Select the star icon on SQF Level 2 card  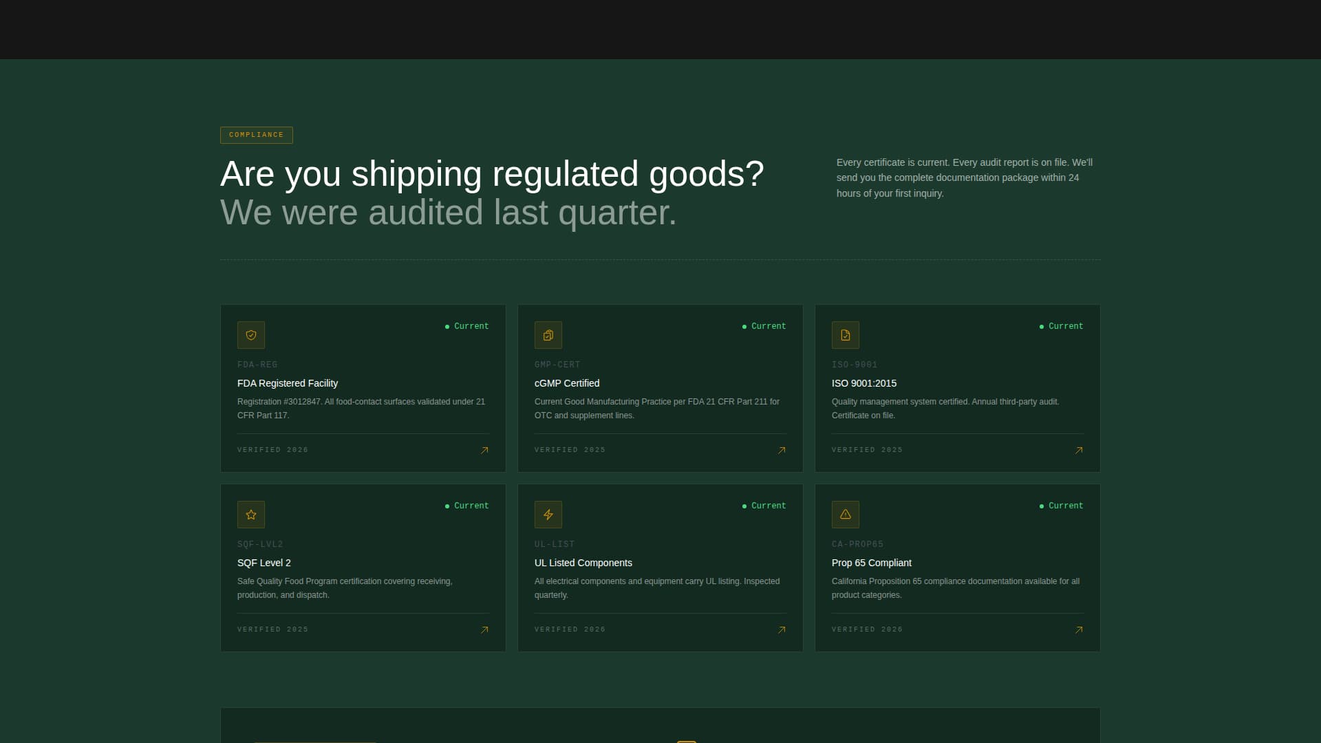click(x=250, y=514)
